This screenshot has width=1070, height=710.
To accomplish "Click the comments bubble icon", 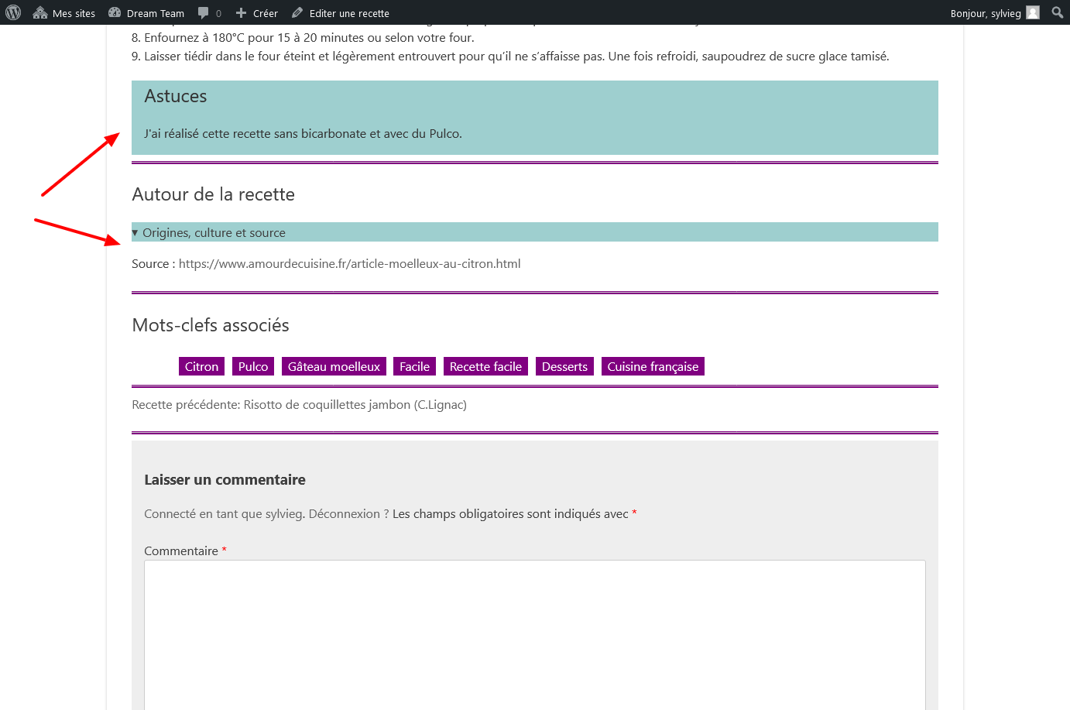I will [x=204, y=13].
